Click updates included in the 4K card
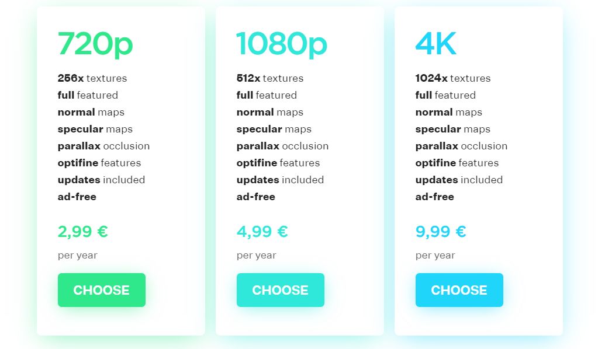This screenshot has width=598, height=349. coord(459,180)
